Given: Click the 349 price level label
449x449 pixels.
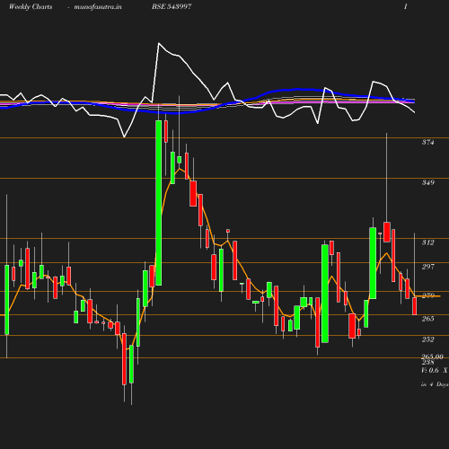Looking at the screenshot, I should pos(427,182).
